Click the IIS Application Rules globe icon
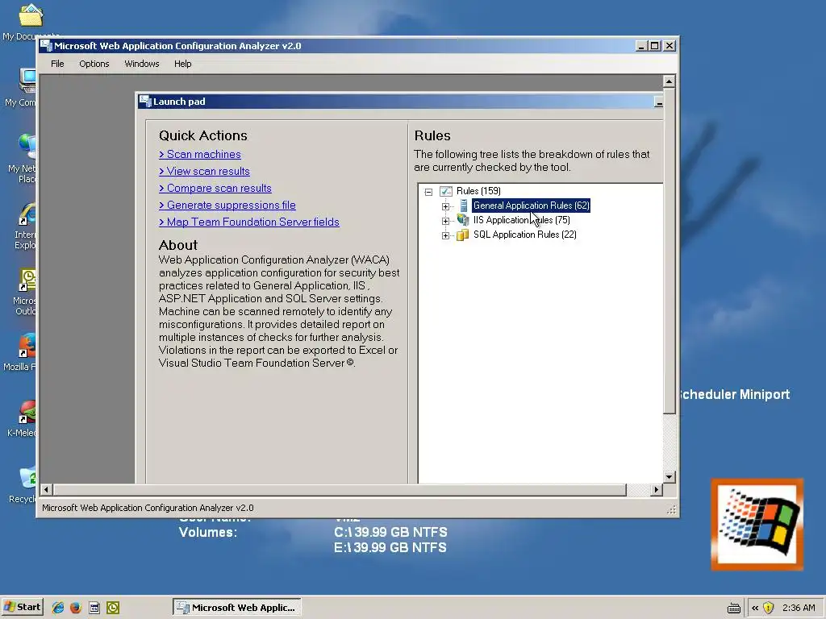Screen dimensions: 826x619 [463, 219]
